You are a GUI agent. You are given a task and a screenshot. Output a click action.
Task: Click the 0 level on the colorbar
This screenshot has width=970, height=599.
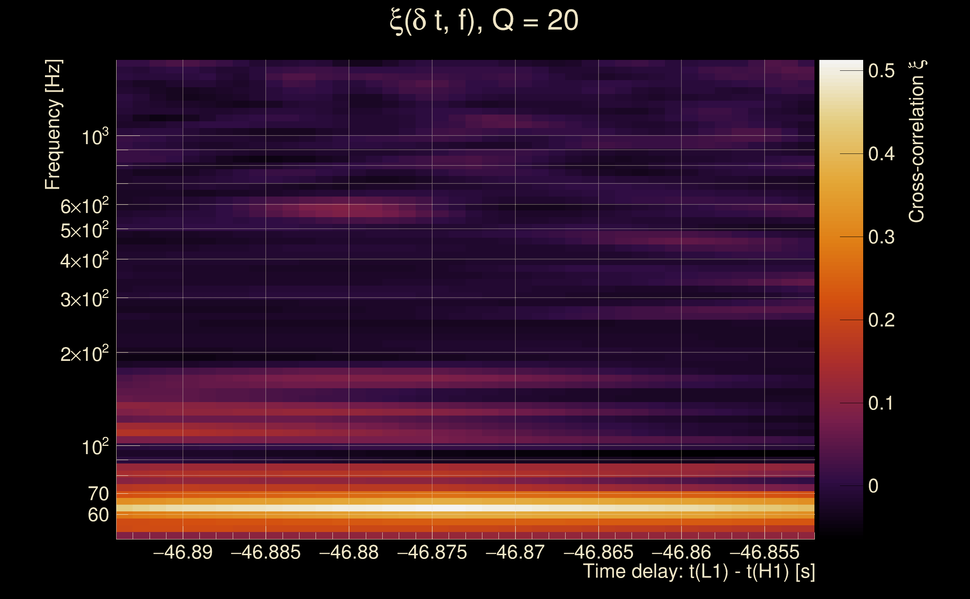tap(841, 486)
